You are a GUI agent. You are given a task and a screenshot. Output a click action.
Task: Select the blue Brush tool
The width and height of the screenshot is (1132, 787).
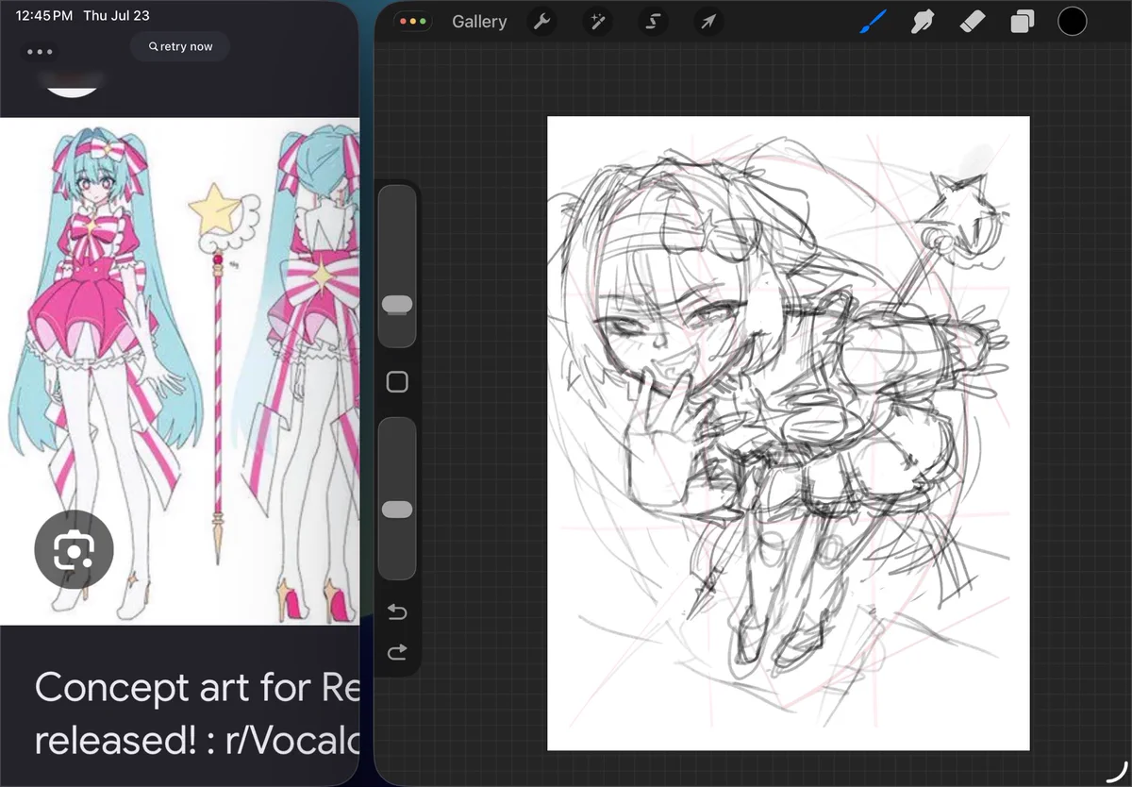874,21
